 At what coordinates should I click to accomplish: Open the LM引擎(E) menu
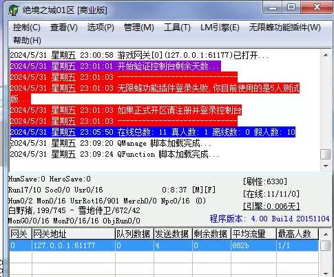(x=220, y=27)
